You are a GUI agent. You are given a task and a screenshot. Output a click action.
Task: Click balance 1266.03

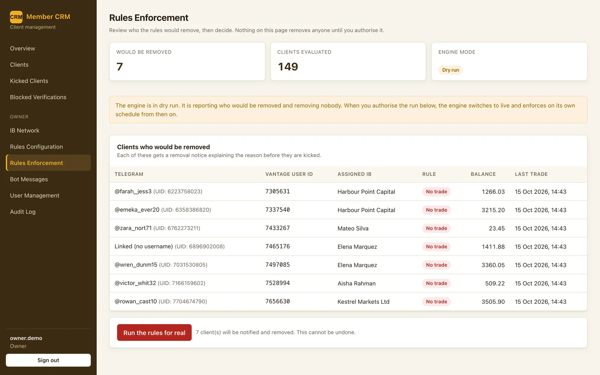coord(493,192)
